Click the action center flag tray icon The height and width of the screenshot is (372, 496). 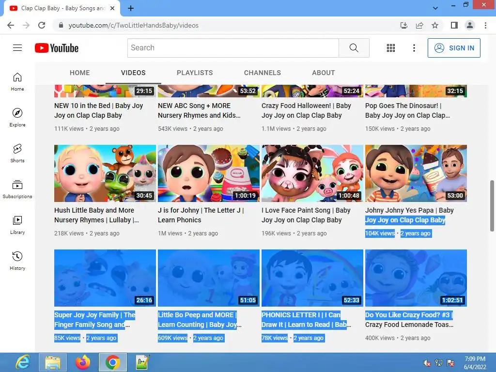450,363
